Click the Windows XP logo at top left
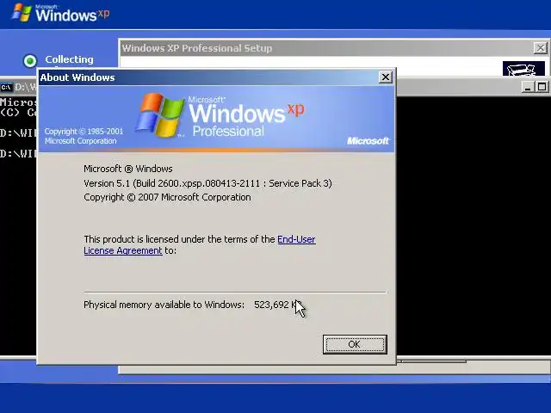 [x=61, y=13]
